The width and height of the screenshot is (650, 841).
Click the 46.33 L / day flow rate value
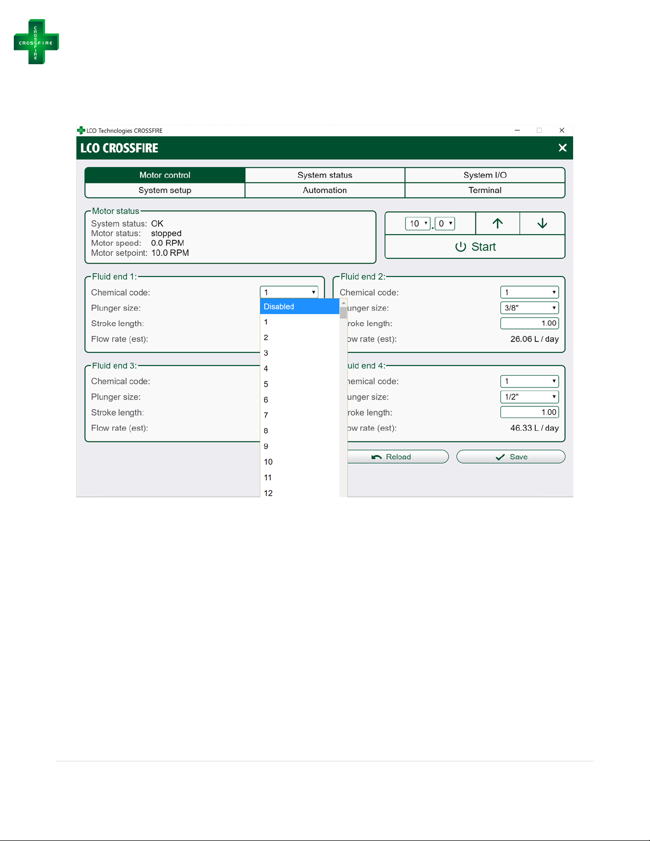coord(534,428)
